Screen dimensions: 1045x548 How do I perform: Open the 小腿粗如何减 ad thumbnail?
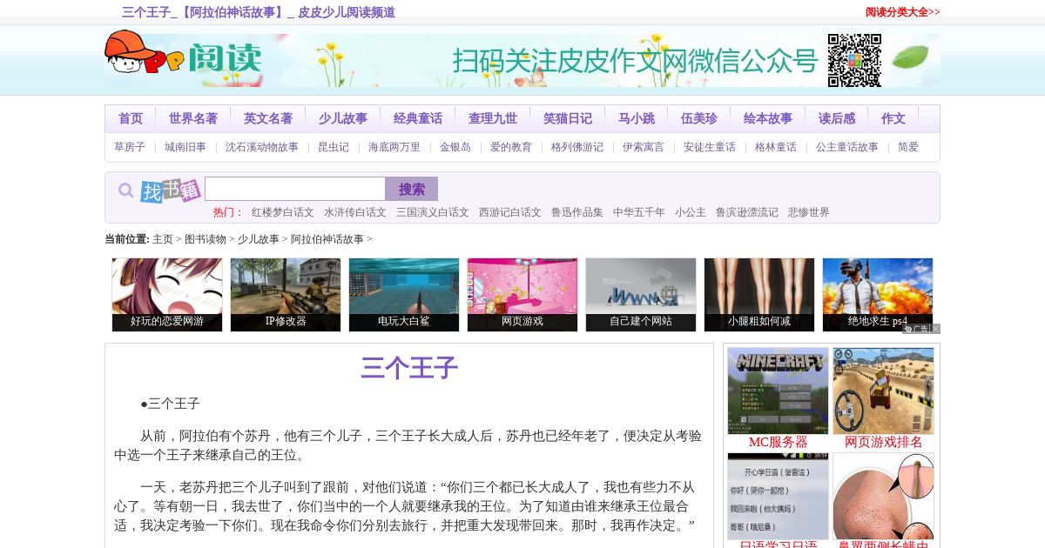(x=759, y=295)
